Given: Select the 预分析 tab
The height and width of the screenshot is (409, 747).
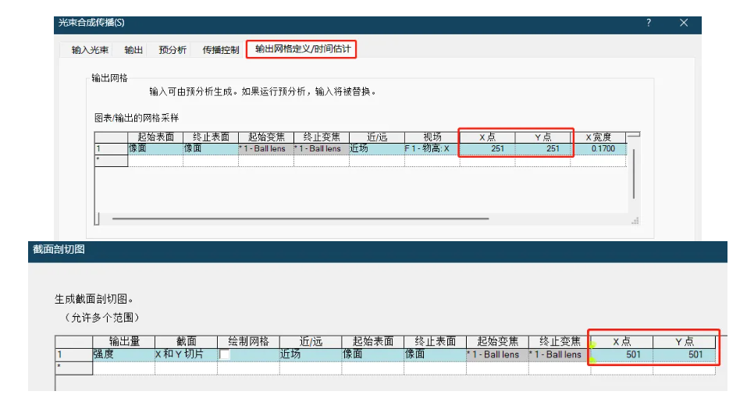Looking at the screenshot, I should [x=173, y=50].
